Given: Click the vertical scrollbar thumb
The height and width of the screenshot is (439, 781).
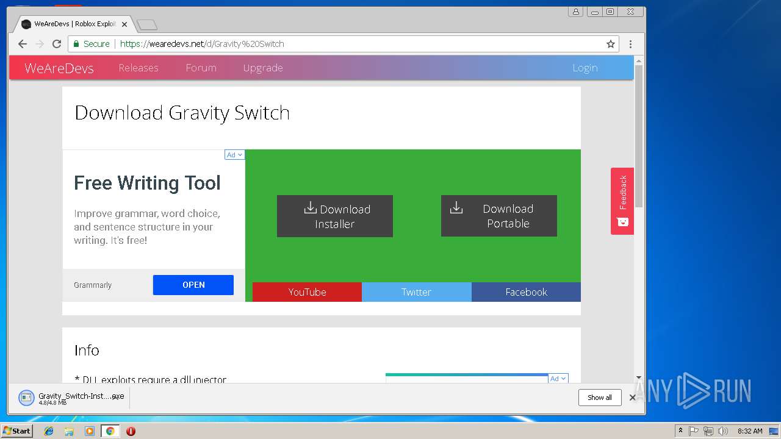Looking at the screenshot, I should point(639,136).
